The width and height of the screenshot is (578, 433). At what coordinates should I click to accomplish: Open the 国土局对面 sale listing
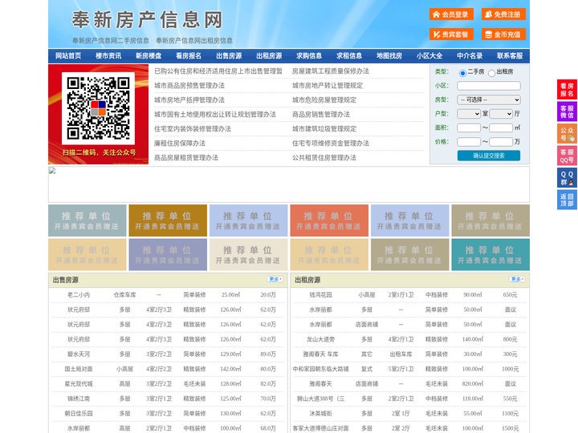point(79,369)
